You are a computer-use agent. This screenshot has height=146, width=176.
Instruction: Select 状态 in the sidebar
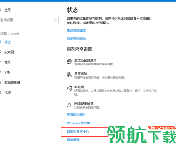[8, 42]
